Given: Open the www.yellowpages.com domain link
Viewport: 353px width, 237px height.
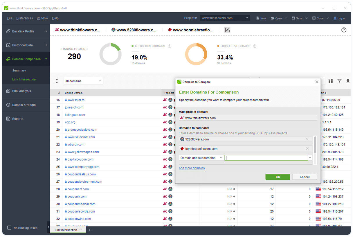Looking at the screenshot, I should pyautogui.click(x=83, y=152).
